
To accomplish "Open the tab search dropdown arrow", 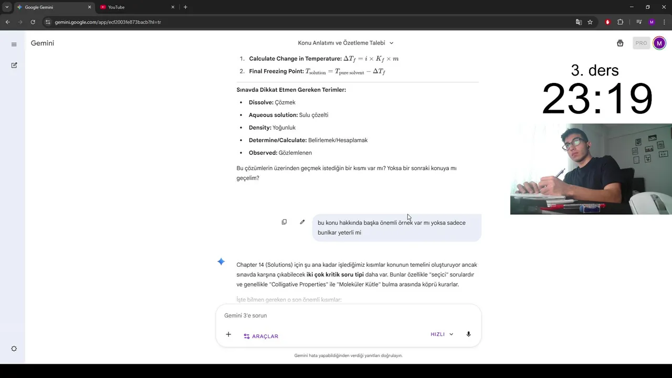I will click(7, 7).
